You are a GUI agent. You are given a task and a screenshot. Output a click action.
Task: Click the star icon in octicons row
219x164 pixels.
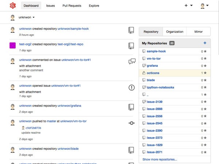pyautogui.click(x=205, y=73)
